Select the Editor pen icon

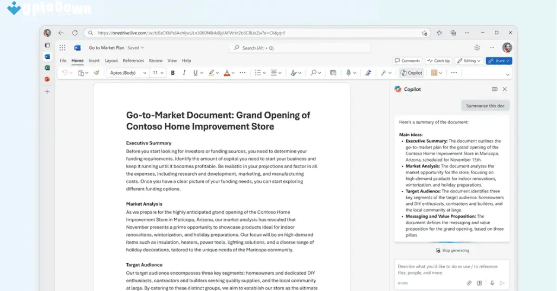pyautogui.click(x=368, y=73)
